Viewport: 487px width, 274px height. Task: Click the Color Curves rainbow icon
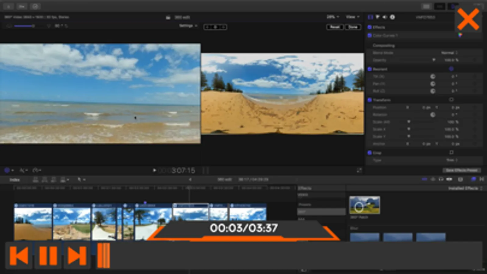click(x=460, y=35)
